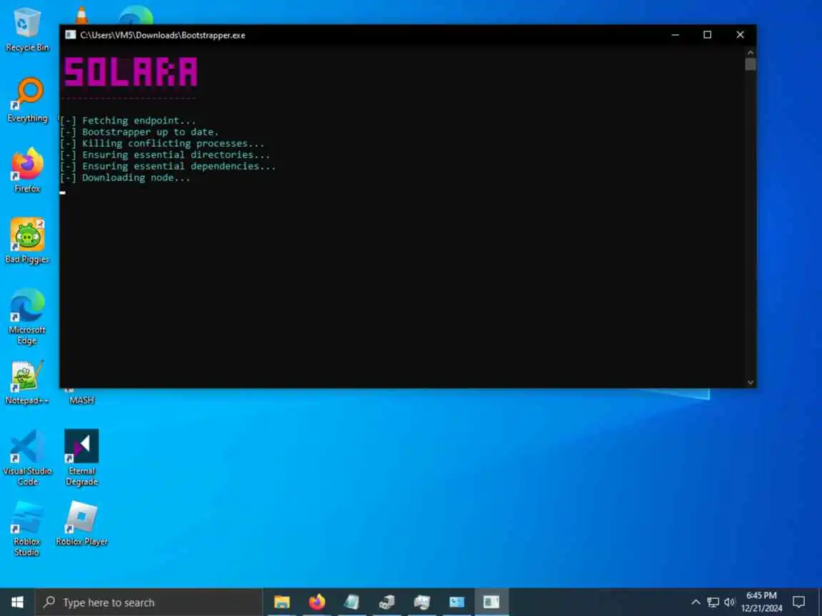Click the console scrollbar up arrow
This screenshot has width=822, height=616.
point(750,52)
